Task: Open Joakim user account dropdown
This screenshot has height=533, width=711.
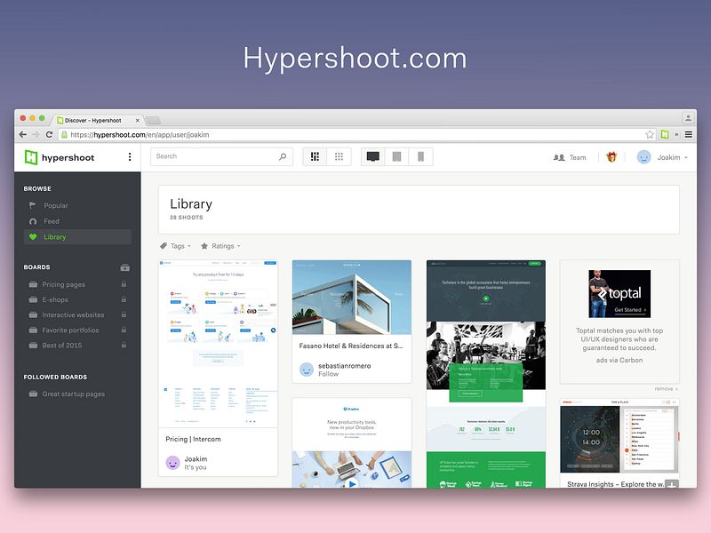Action: (673, 157)
